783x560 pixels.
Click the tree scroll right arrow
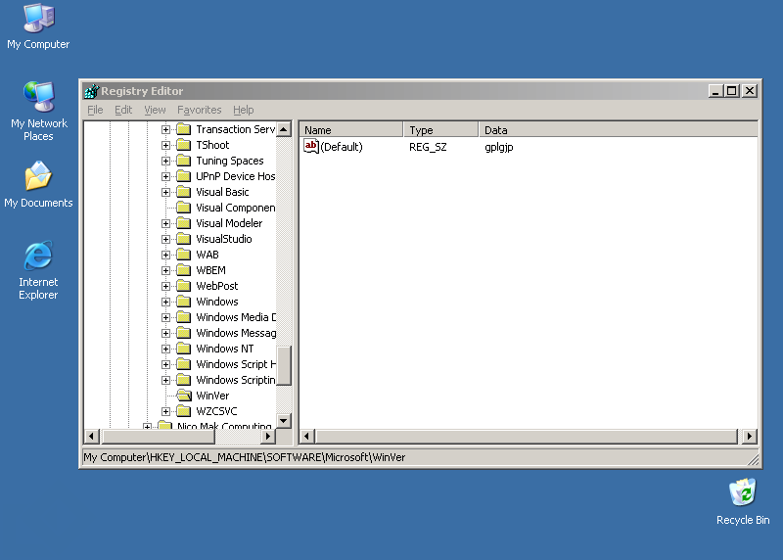pyautogui.click(x=268, y=436)
